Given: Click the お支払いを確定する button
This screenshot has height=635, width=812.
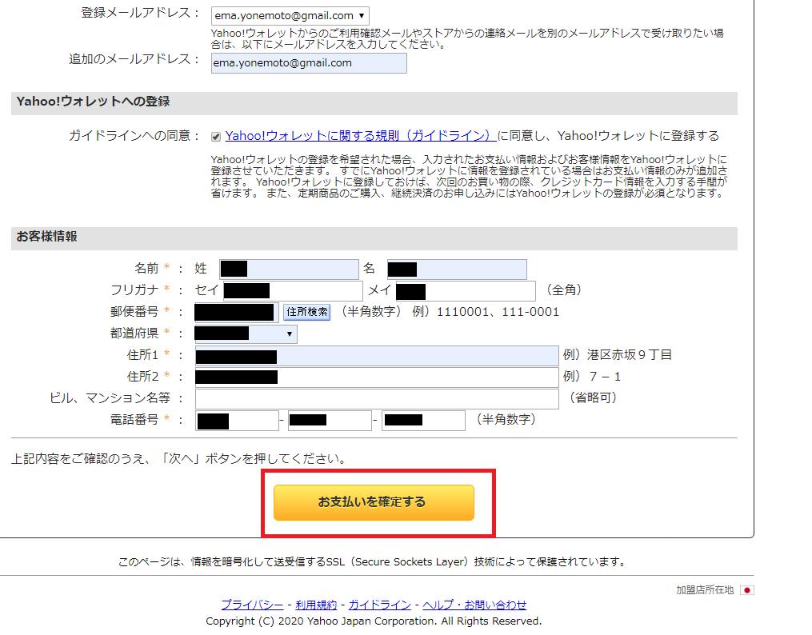Looking at the screenshot, I should click(x=374, y=502).
